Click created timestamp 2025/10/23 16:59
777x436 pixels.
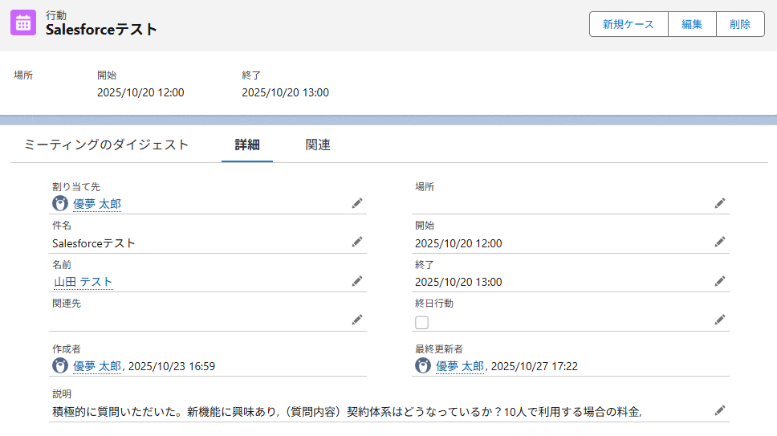coord(172,366)
